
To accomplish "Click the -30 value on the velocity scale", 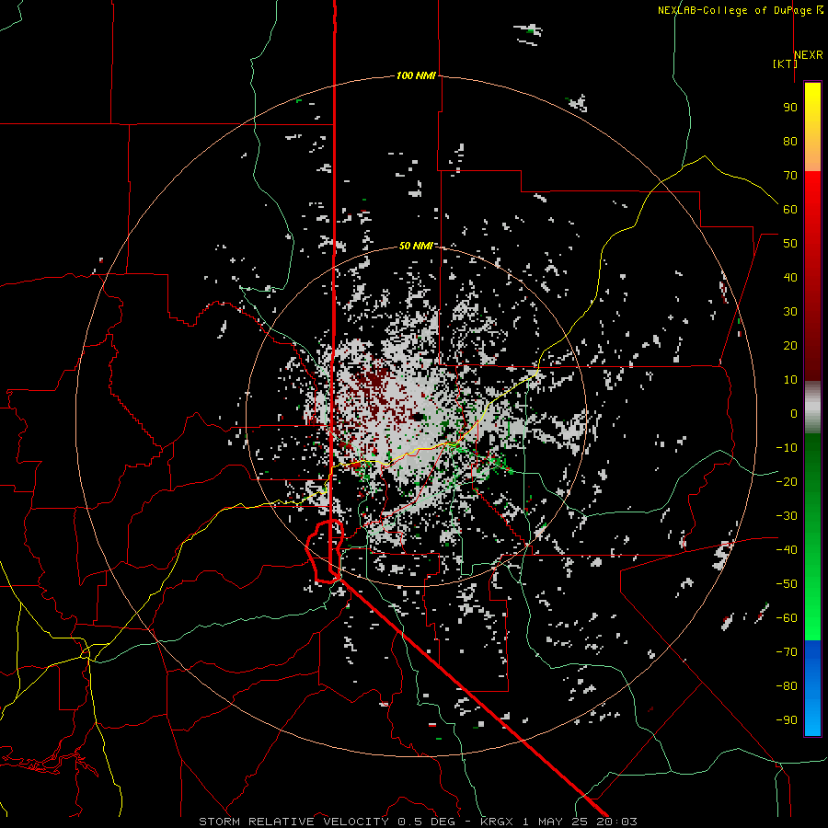I will [787, 516].
